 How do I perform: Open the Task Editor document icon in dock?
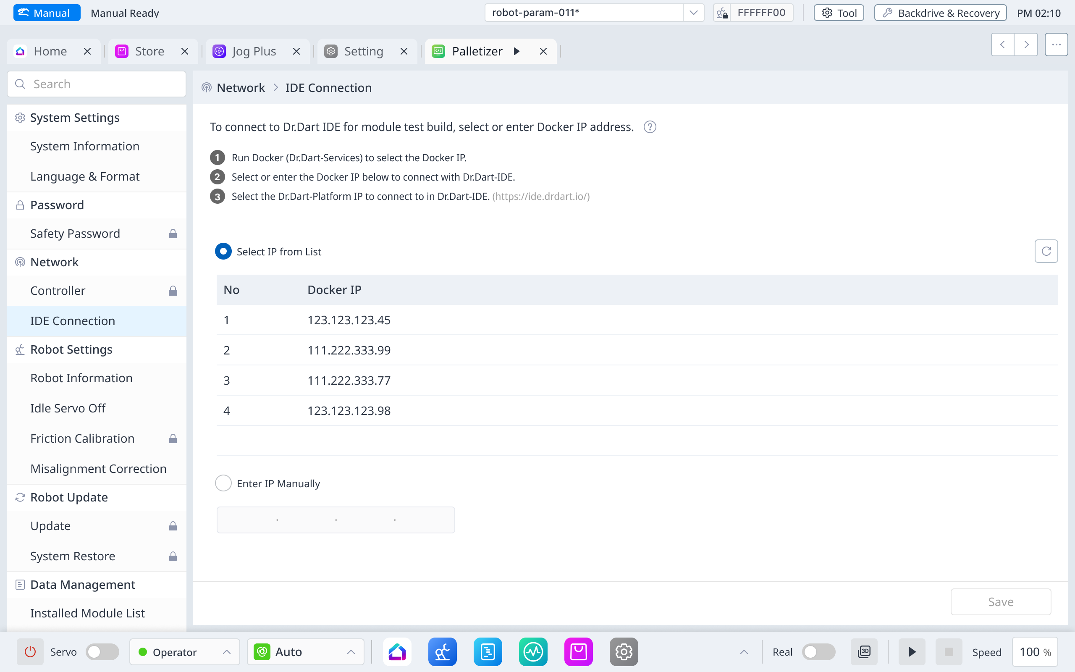pyautogui.click(x=488, y=651)
